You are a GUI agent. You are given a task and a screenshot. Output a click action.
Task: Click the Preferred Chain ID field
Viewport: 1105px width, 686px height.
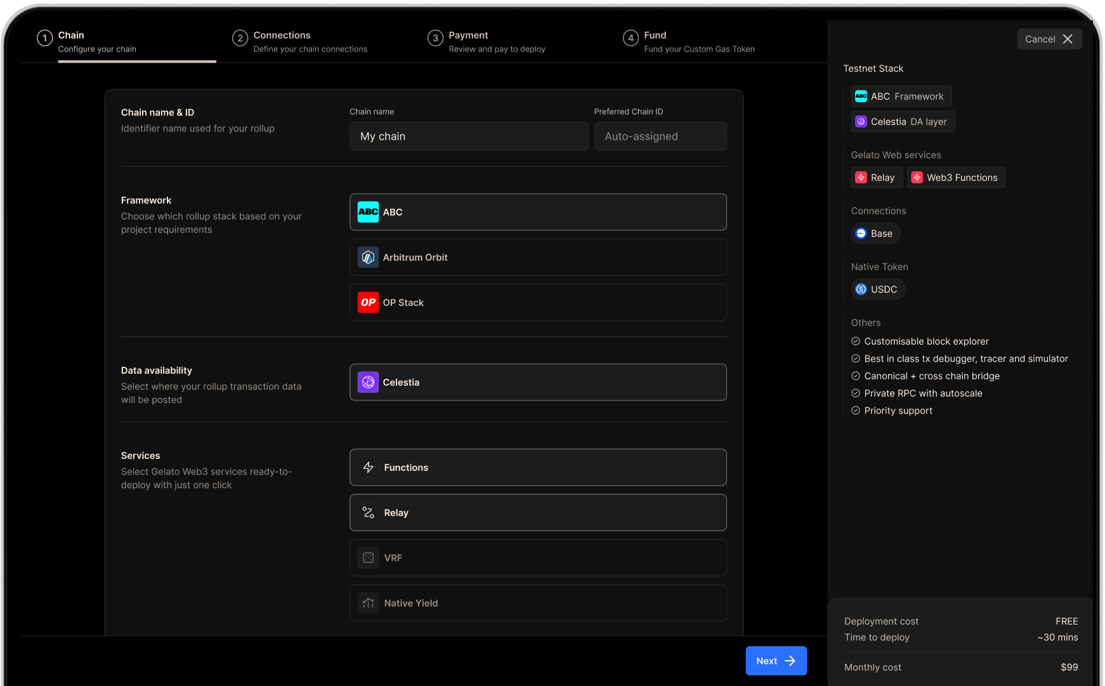660,136
